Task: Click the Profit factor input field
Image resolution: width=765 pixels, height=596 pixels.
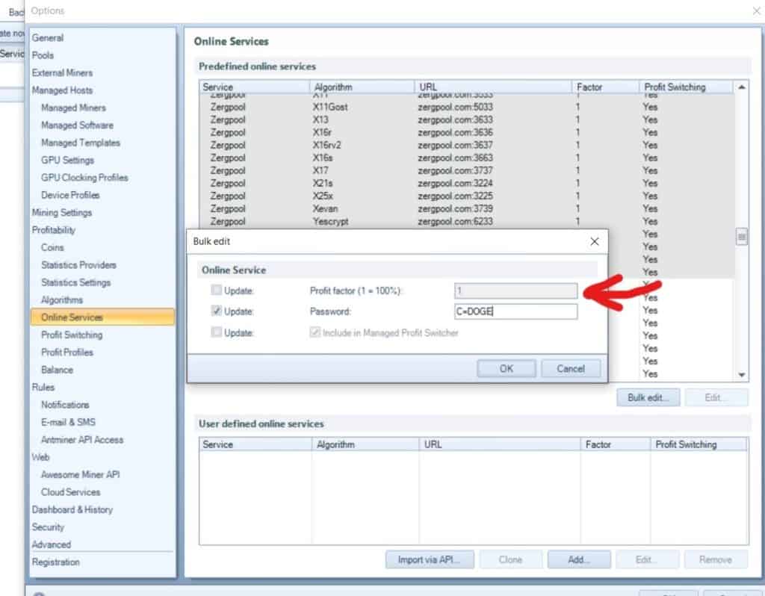Action: tap(515, 291)
